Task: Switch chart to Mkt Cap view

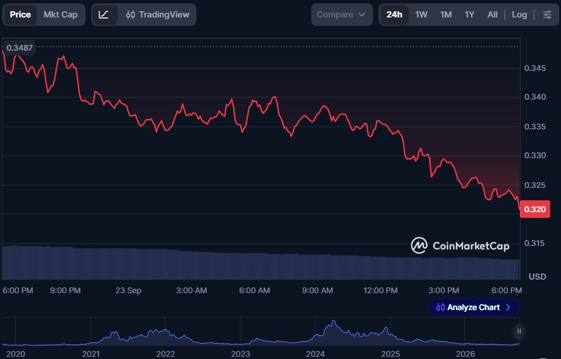Action: pyautogui.click(x=60, y=15)
